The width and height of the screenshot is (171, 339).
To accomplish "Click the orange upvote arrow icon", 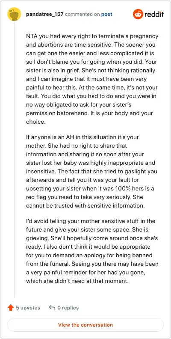I will pos(11,308).
